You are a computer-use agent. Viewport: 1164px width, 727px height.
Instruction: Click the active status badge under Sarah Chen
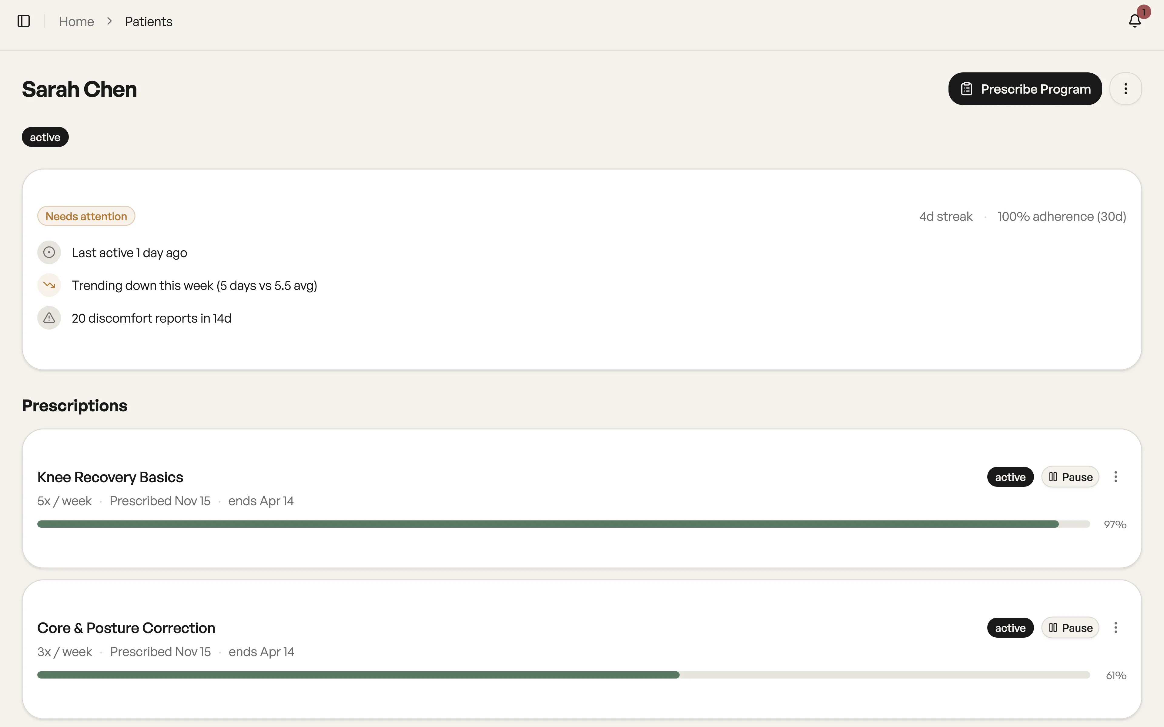tap(45, 138)
